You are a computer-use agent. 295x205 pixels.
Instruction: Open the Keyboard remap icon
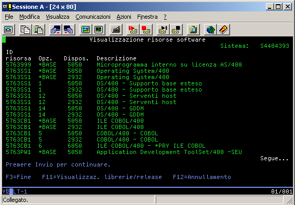116,30
